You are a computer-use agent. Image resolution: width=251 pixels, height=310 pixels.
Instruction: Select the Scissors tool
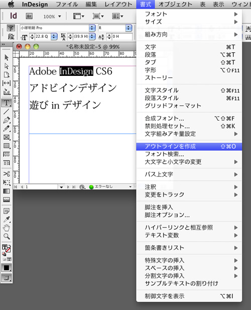tap(7, 174)
